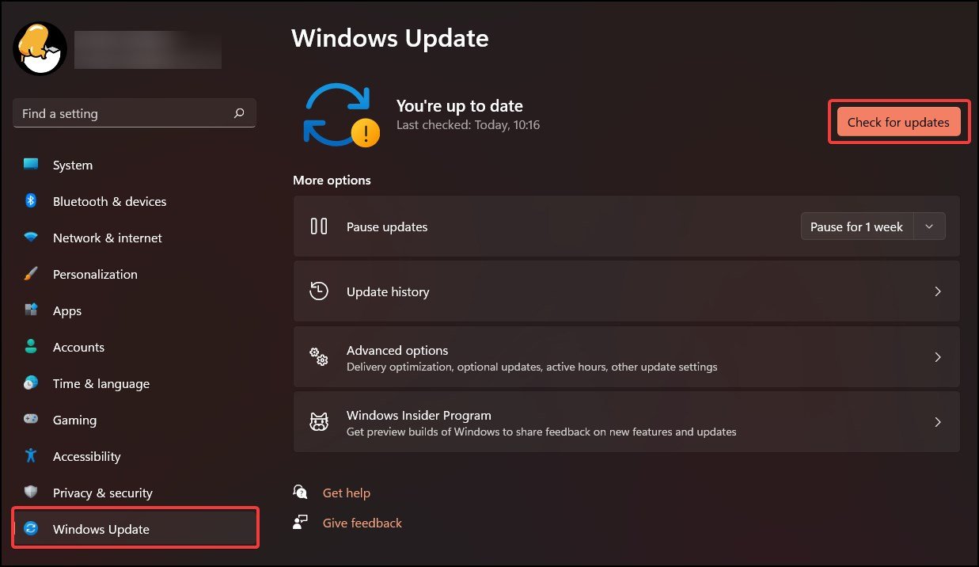Open Advanced options label

[x=397, y=350]
